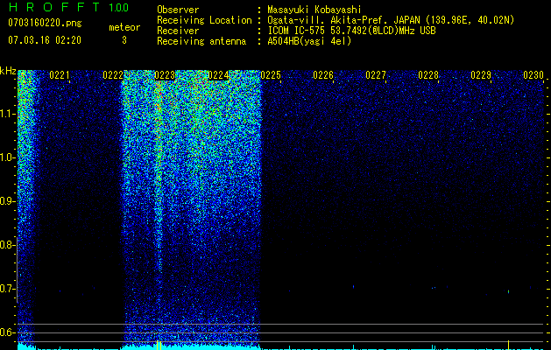Click the 0.6 kHz axis label
The image size is (551, 350).
pyautogui.click(x=8, y=332)
